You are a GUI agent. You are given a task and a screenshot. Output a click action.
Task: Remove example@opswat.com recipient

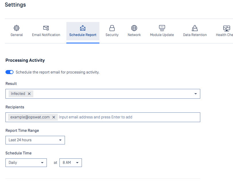(x=53, y=117)
